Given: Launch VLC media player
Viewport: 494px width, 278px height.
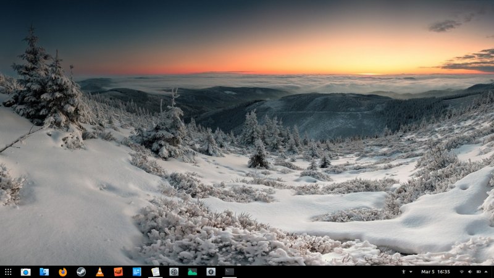Looking at the screenshot, I should click(x=100, y=272).
